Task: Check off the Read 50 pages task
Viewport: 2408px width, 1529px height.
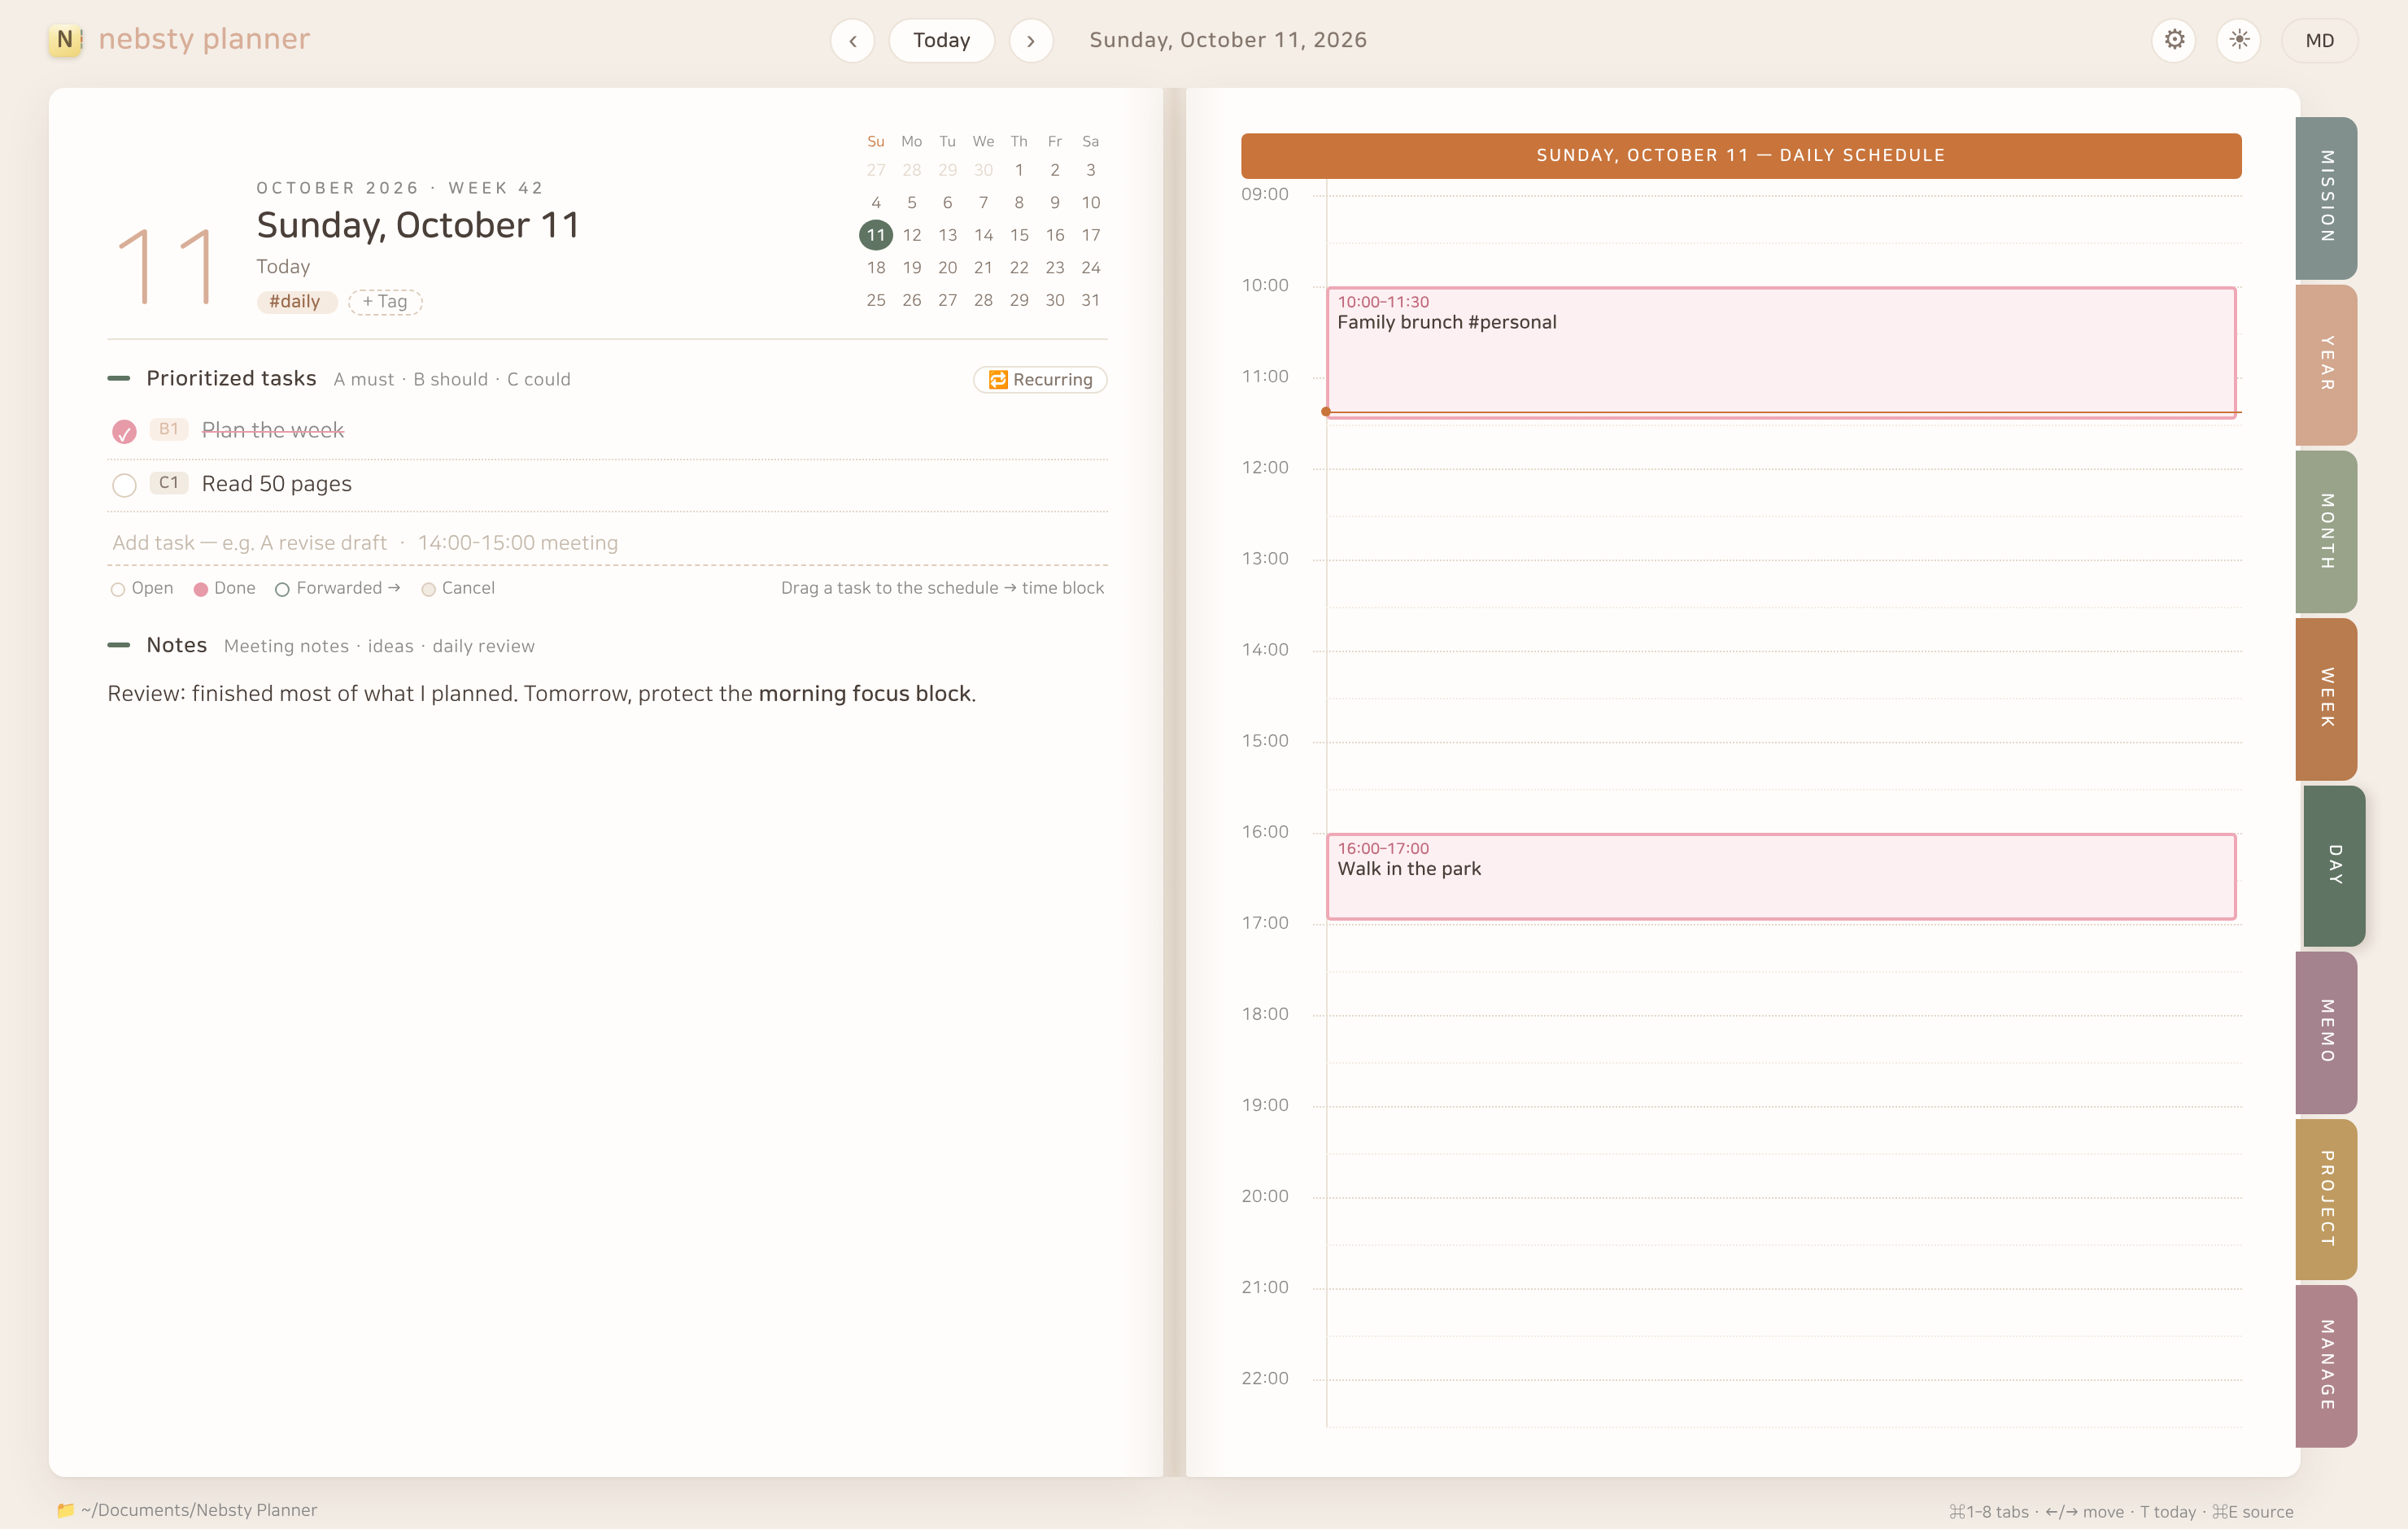Action: [x=124, y=485]
